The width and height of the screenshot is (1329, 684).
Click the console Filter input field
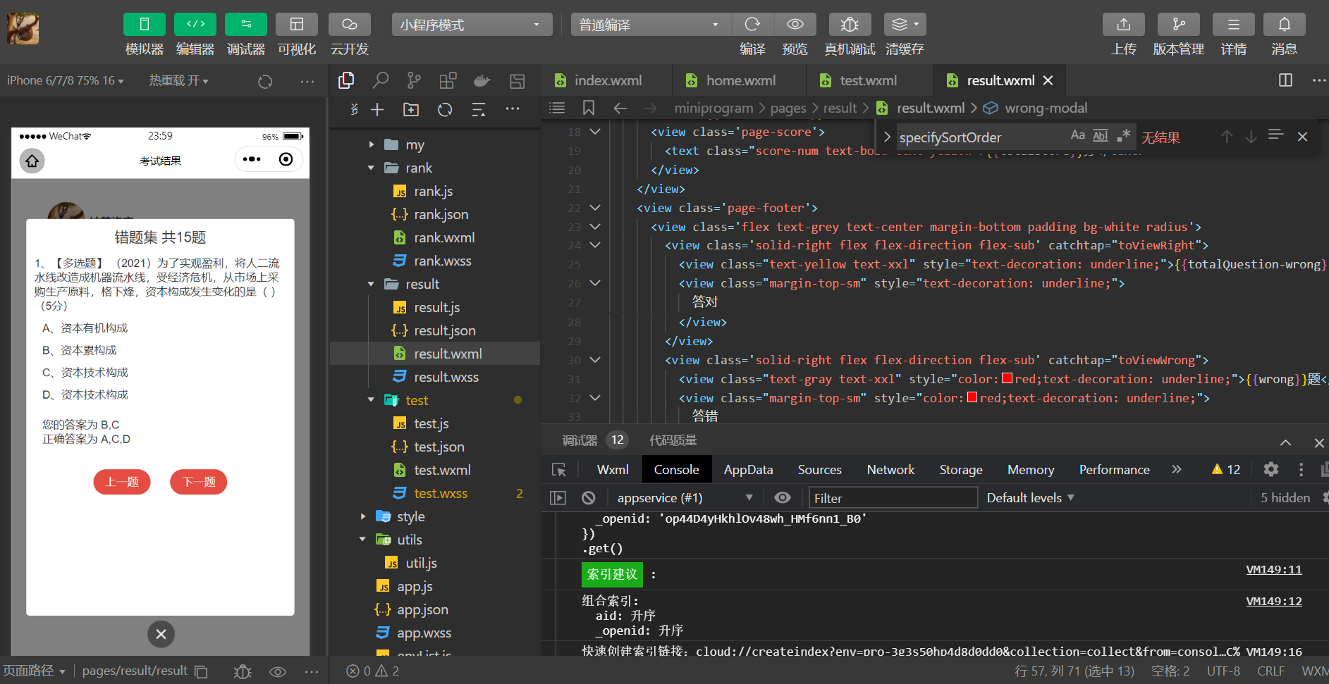click(893, 498)
